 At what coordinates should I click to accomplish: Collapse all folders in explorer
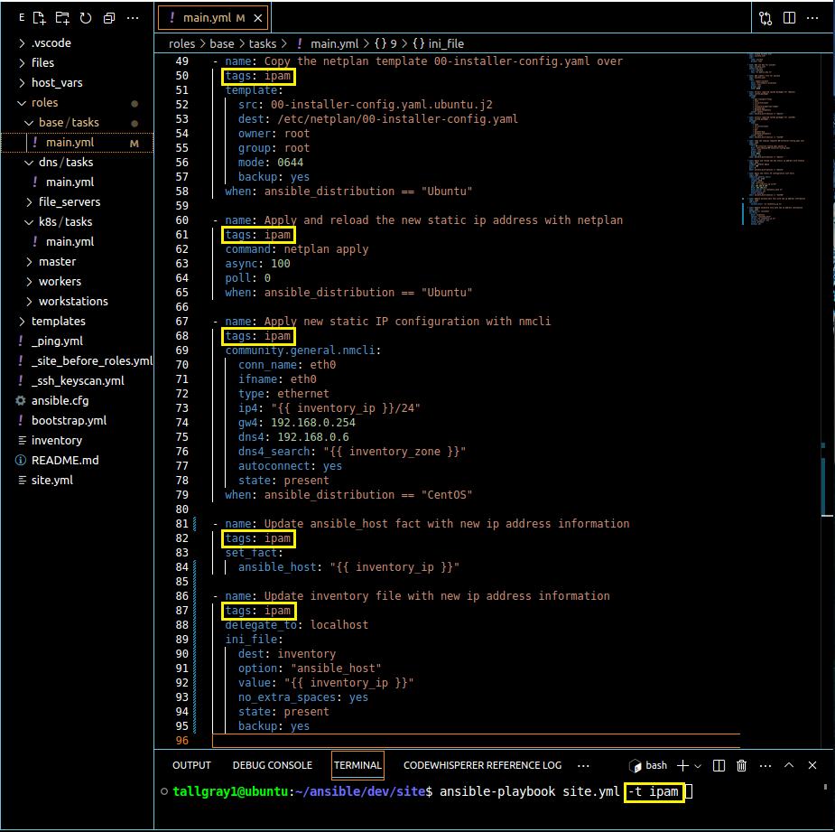point(109,18)
